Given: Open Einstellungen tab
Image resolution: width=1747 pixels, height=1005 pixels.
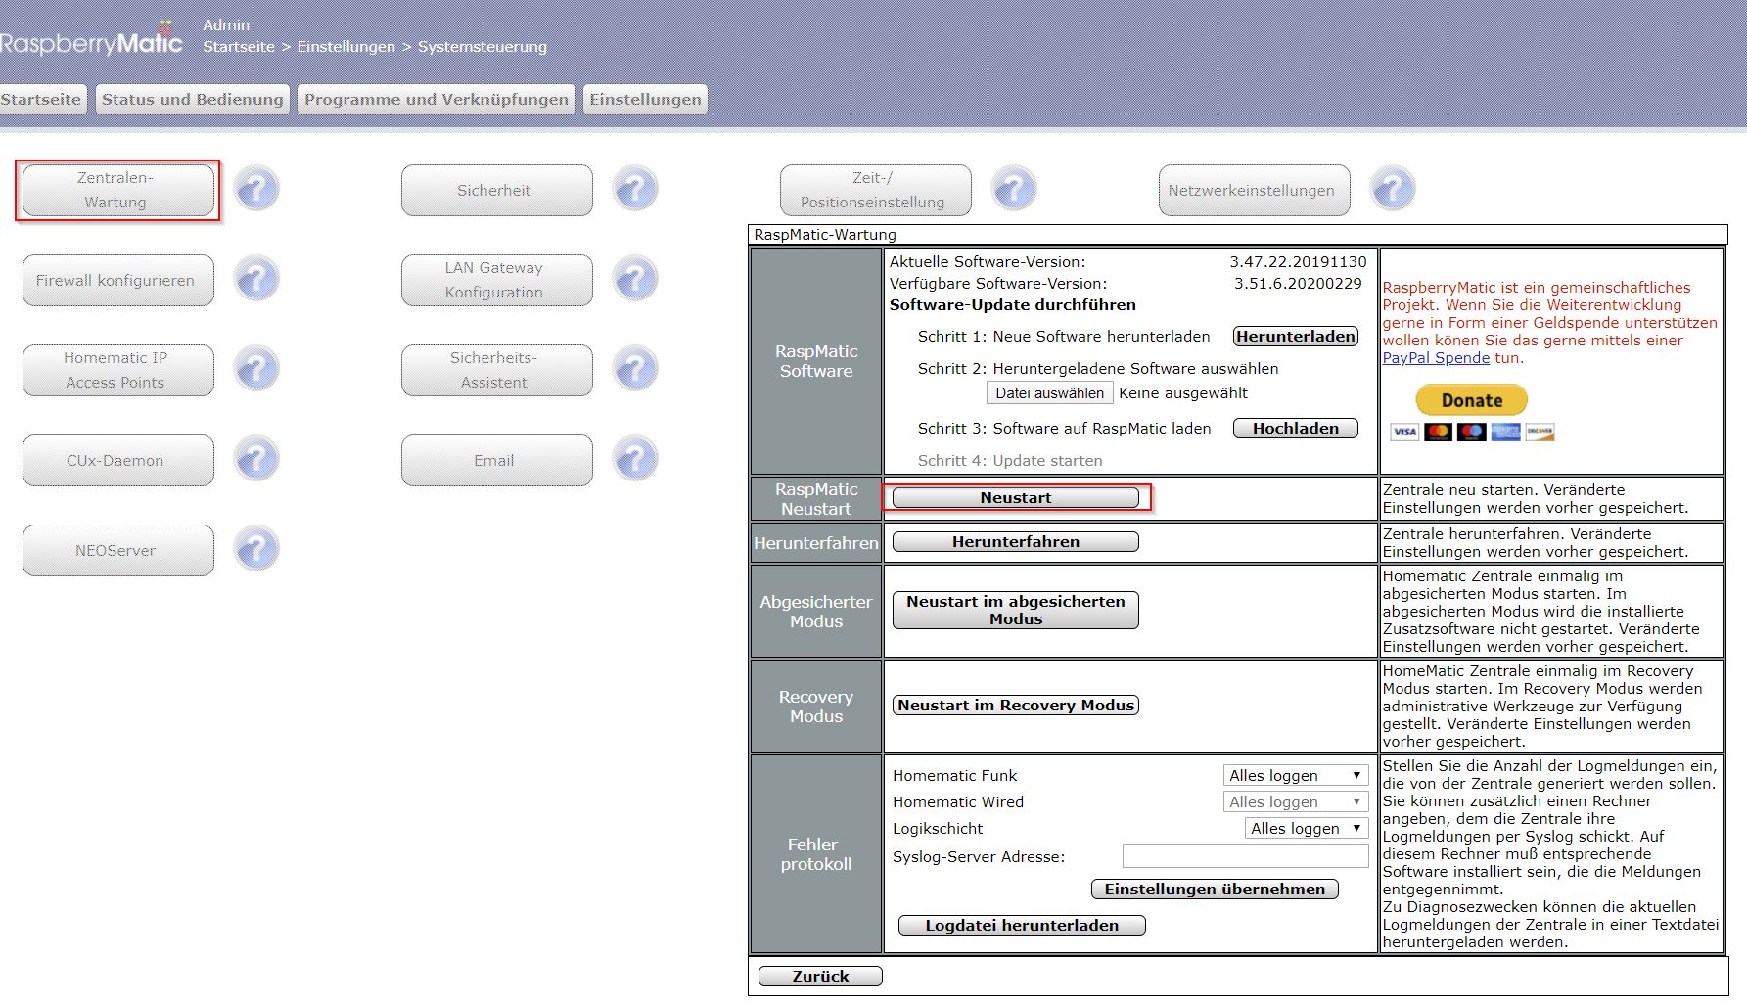Looking at the screenshot, I should 645,99.
